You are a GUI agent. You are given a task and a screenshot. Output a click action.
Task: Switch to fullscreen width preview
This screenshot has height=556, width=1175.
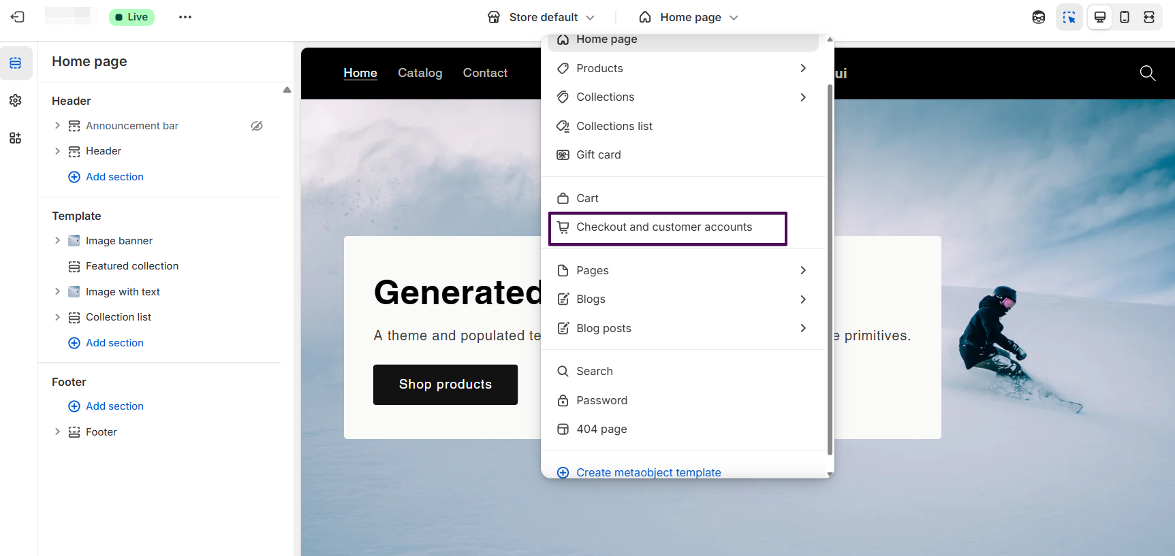tap(1149, 17)
